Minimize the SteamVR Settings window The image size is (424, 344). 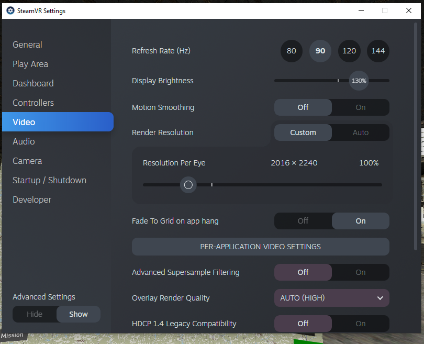(361, 11)
